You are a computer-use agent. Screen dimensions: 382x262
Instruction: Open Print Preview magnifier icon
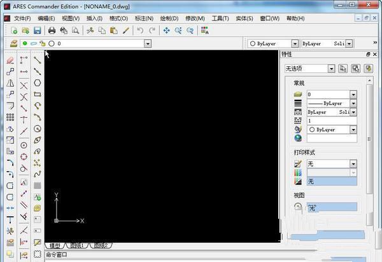point(76,31)
